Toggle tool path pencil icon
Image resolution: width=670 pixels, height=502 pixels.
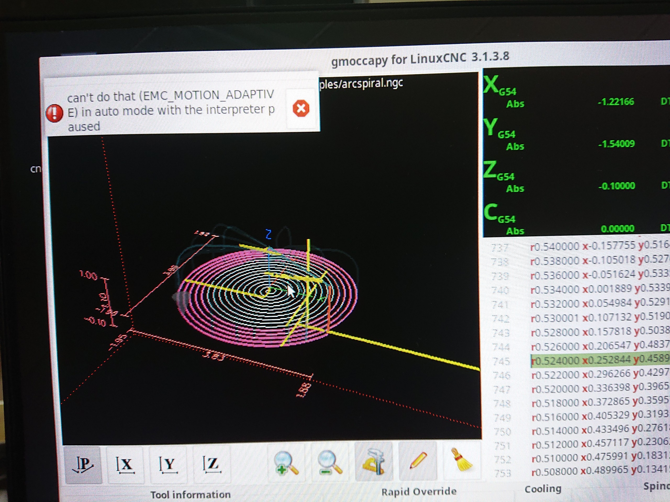[418, 460]
